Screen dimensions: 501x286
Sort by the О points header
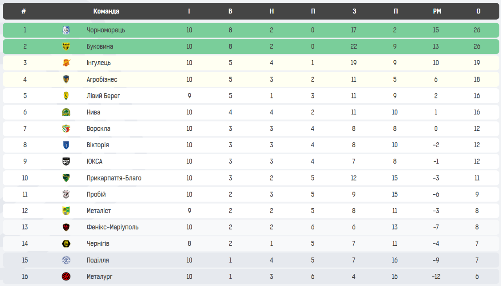[478, 11]
